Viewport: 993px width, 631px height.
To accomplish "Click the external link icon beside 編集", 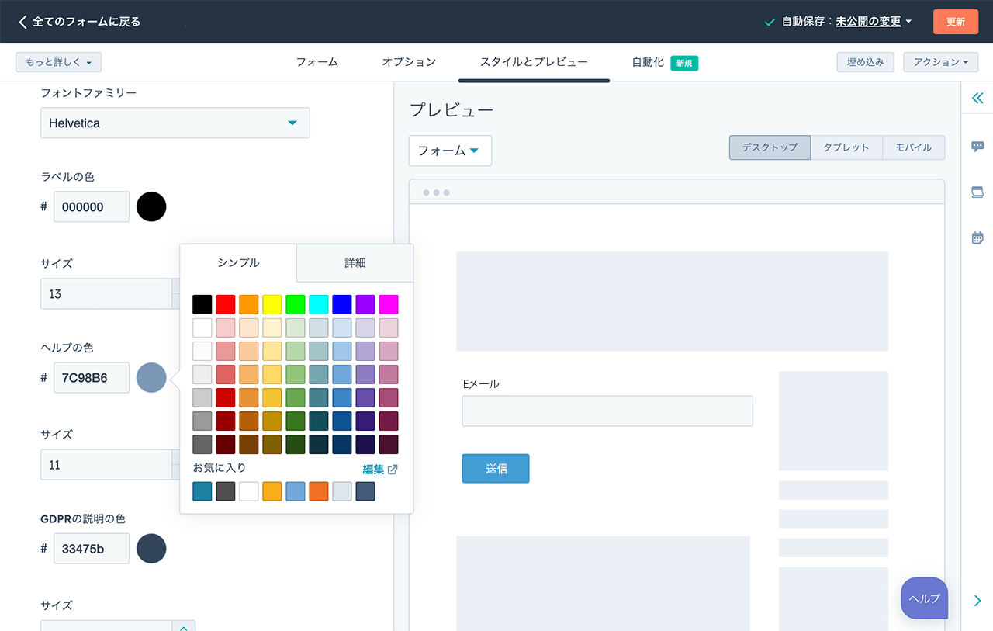I will click(393, 470).
